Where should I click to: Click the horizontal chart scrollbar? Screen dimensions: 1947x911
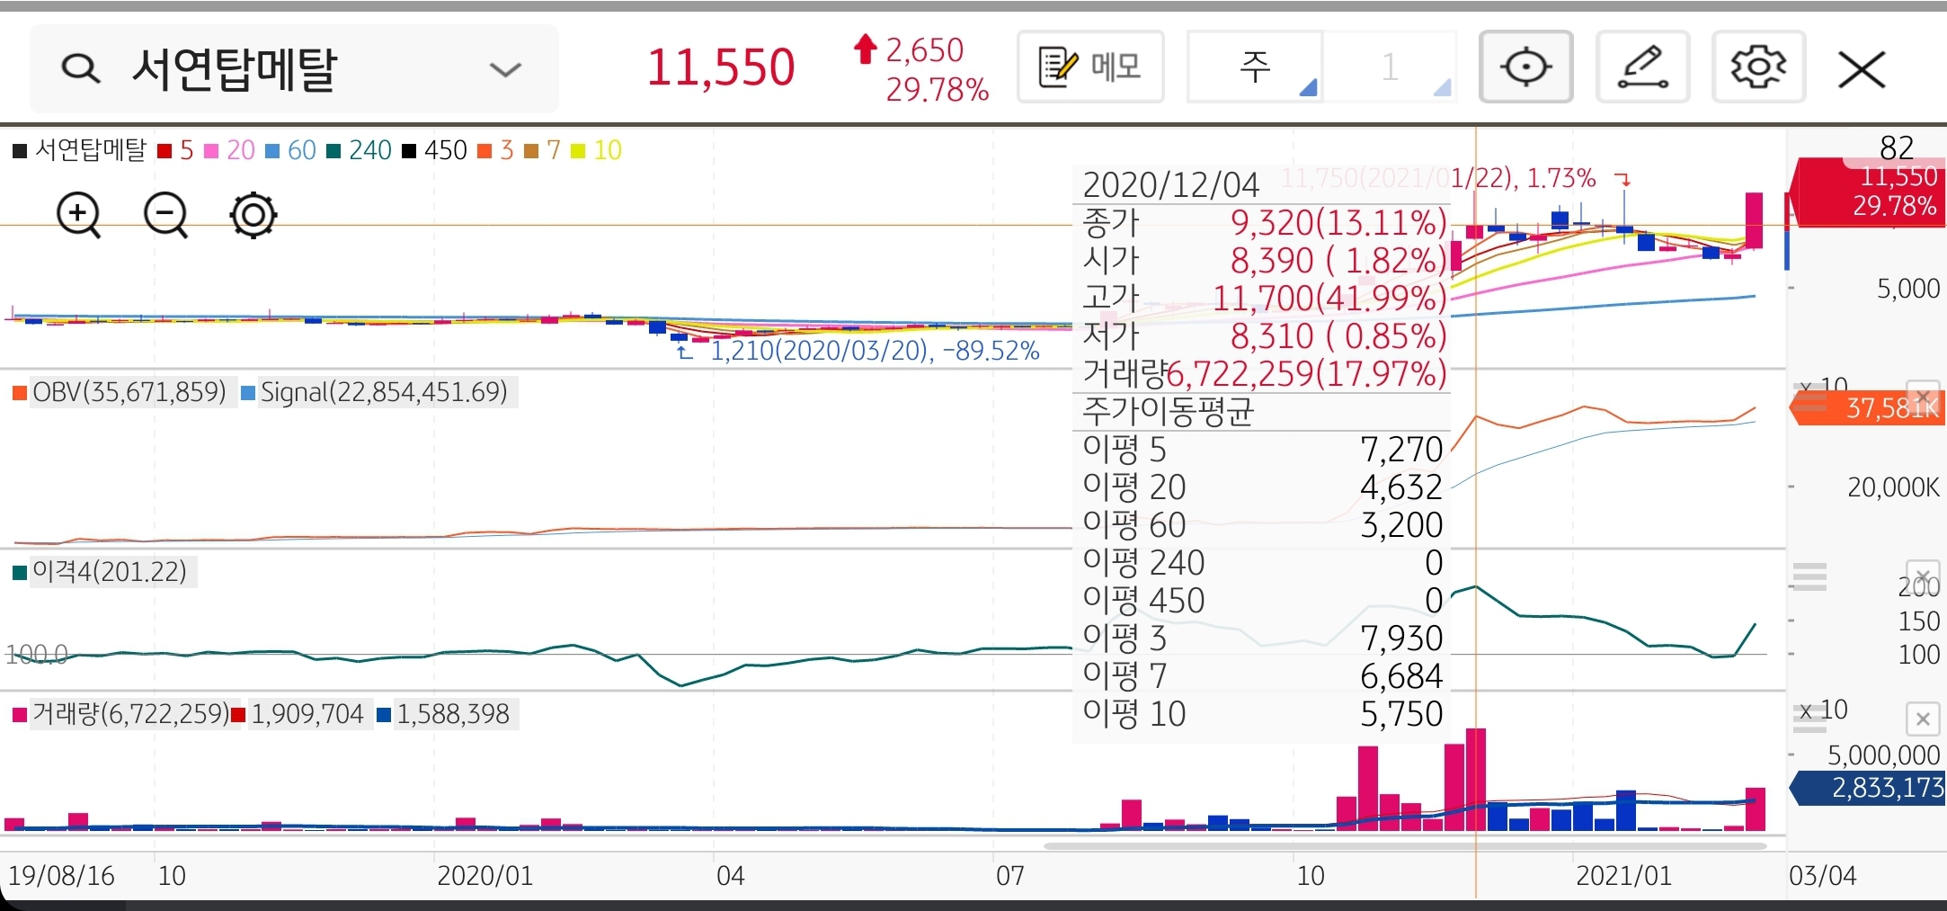click(x=1405, y=845)
